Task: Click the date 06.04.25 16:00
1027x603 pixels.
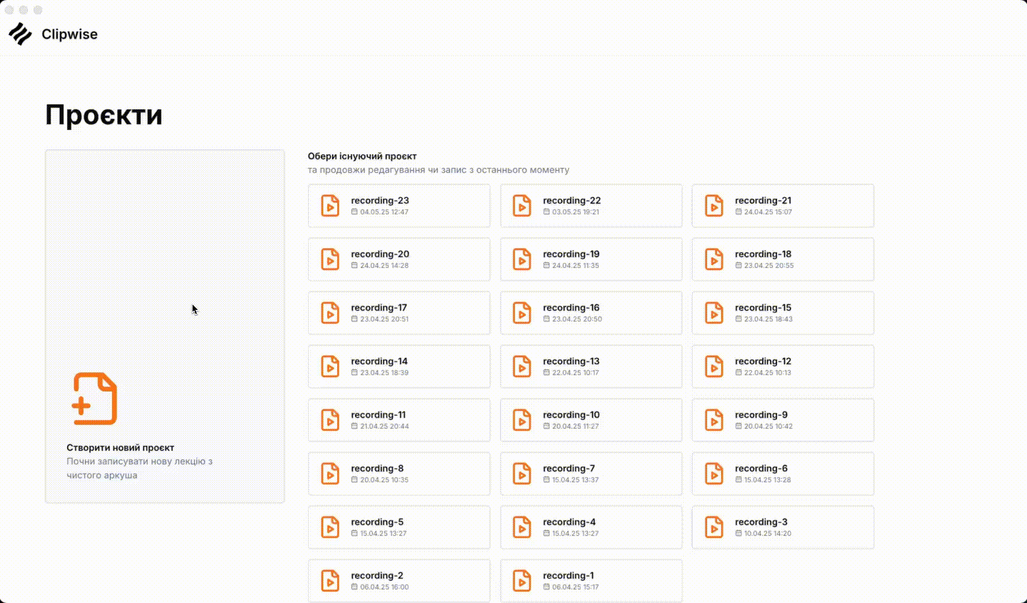Action: [385, 587]
